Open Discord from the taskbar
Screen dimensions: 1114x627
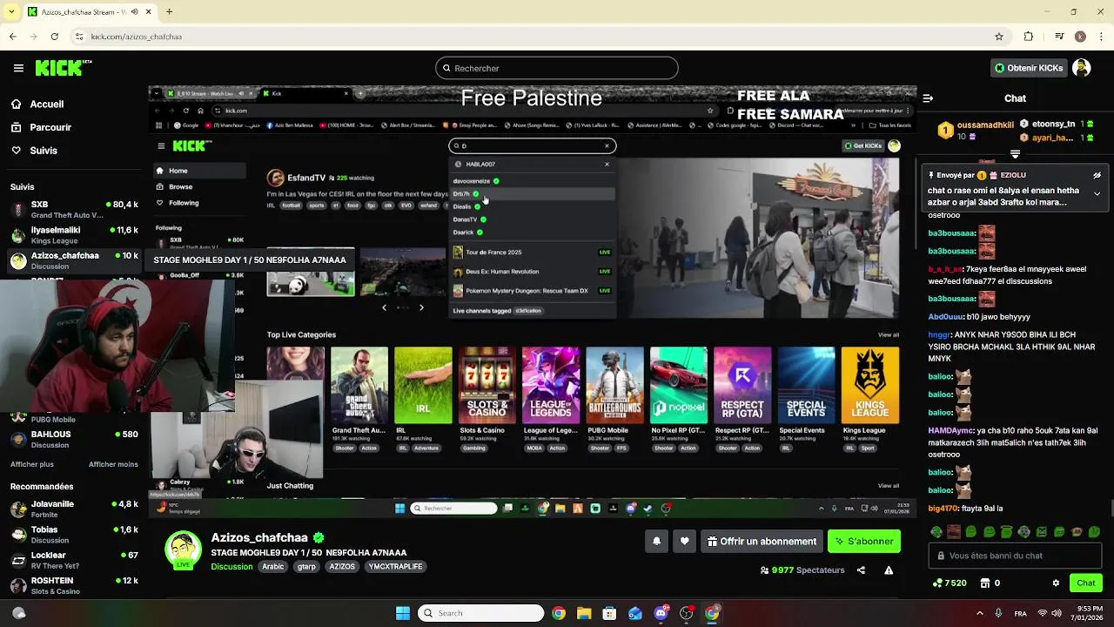661,613
